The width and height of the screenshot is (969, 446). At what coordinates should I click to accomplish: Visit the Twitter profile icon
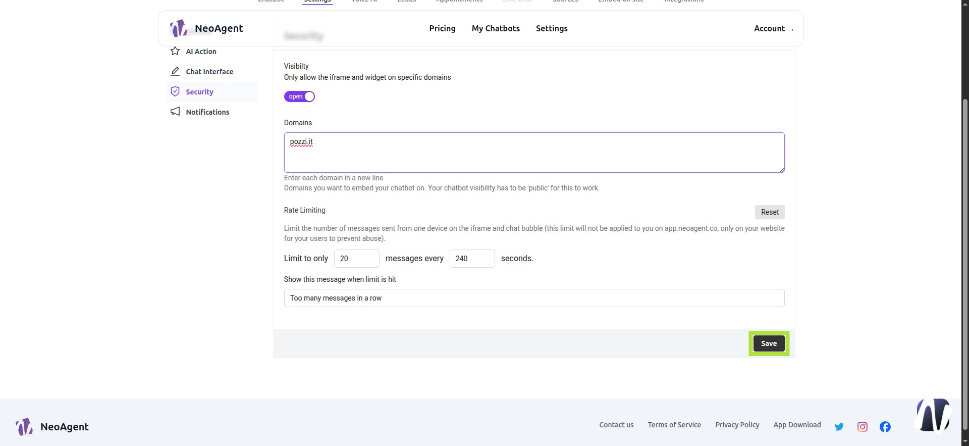point(839,427)
